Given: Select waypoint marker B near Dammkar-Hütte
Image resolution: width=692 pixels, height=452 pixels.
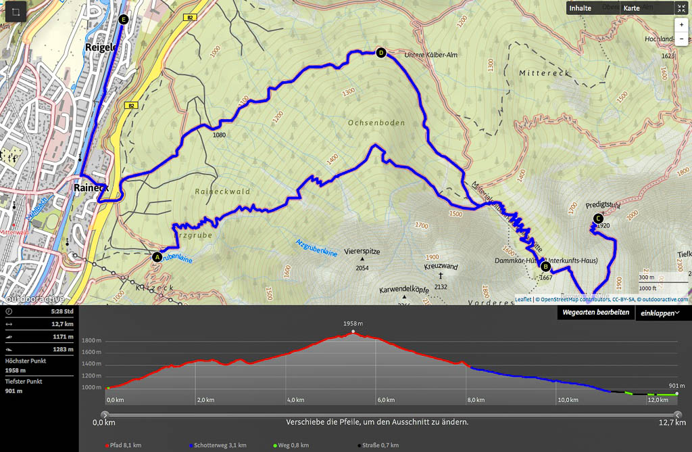Looking at the screenshot, I should tap(545, 266).
